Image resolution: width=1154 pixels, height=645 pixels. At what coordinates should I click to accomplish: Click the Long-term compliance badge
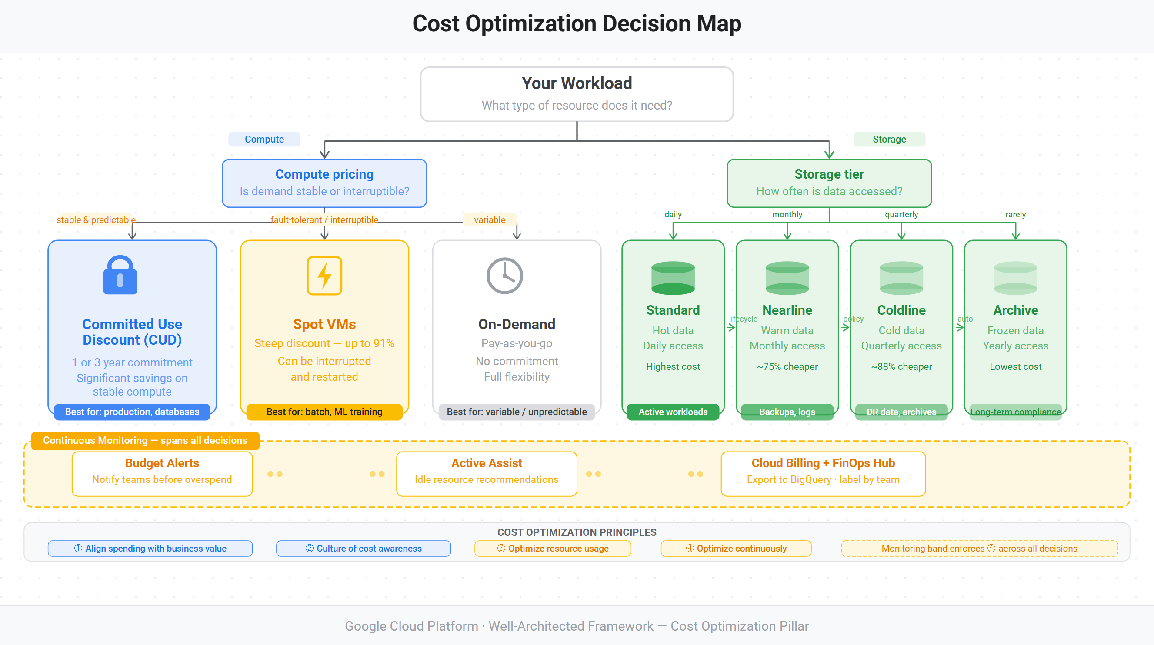(1016, 412)
